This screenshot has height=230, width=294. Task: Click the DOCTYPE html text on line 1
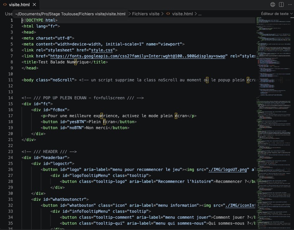tap(40, 20)
